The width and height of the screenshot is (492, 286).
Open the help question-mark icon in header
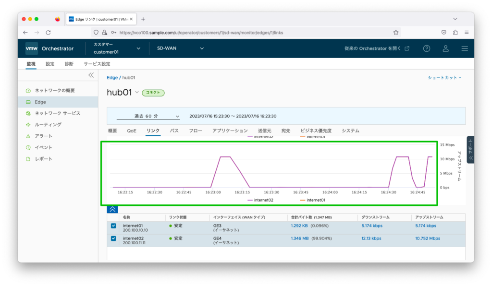click(x=427, y=48)
